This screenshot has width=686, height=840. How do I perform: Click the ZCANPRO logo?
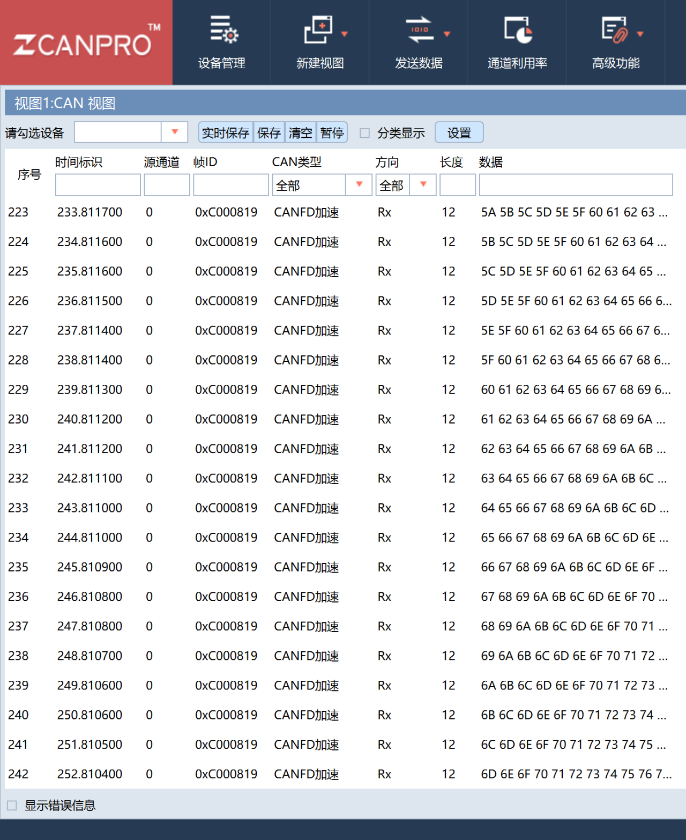[x=86, y=43]
